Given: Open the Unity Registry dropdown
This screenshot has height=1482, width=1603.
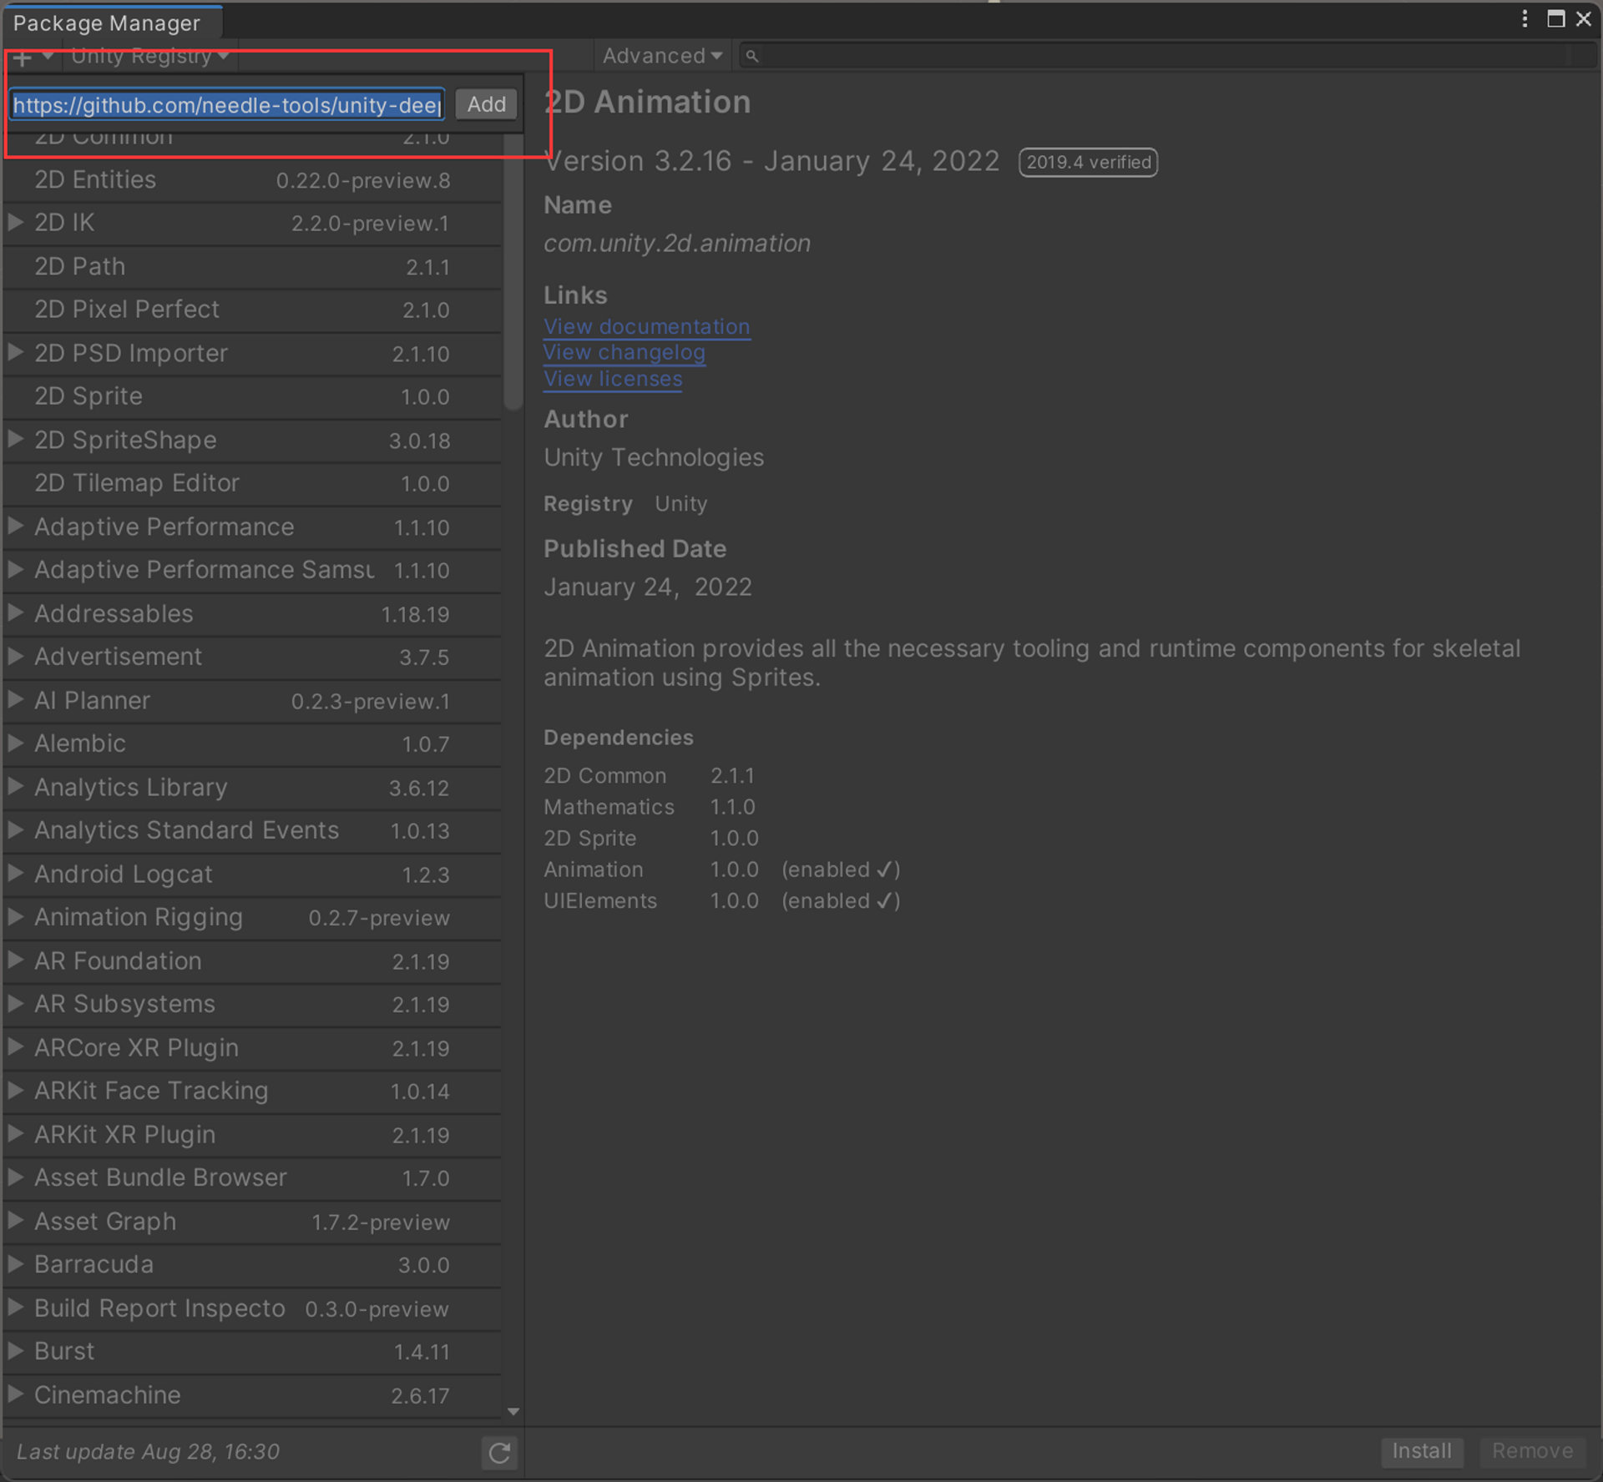Looking at the screenshot, I should click(x=149, y=55).
